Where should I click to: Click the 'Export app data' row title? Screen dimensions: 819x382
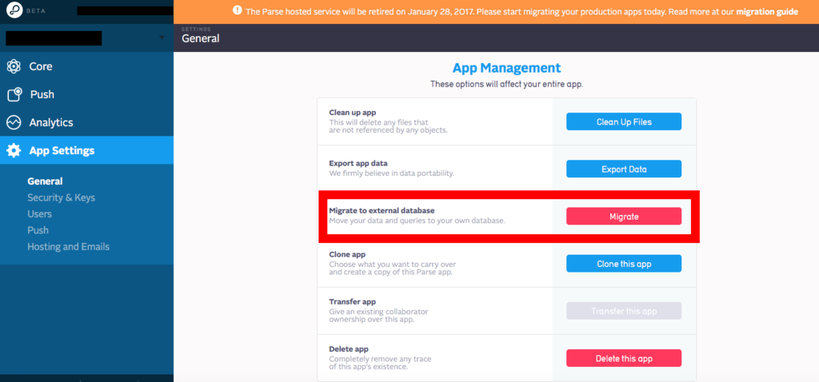tap(358, 163)
